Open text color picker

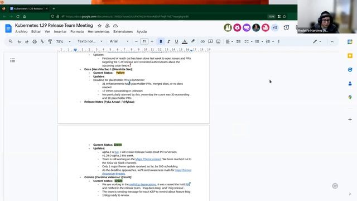[185, 41]
